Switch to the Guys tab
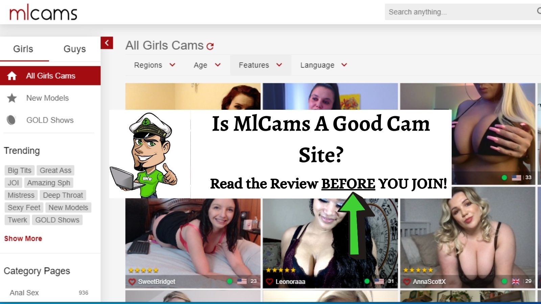The height and width of the screenshot is (304, 541). (74, 49)
